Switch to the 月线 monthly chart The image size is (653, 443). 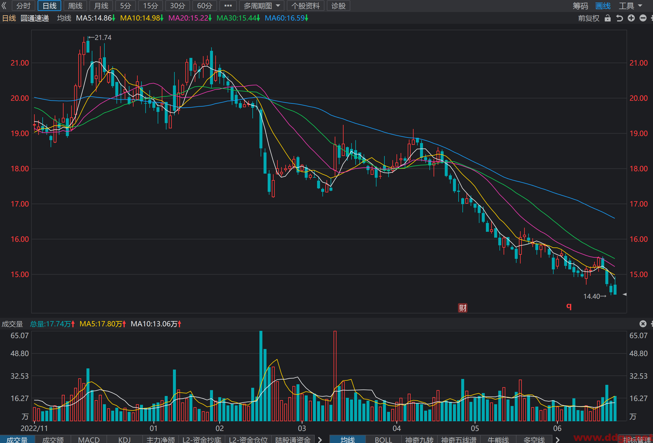101,6
